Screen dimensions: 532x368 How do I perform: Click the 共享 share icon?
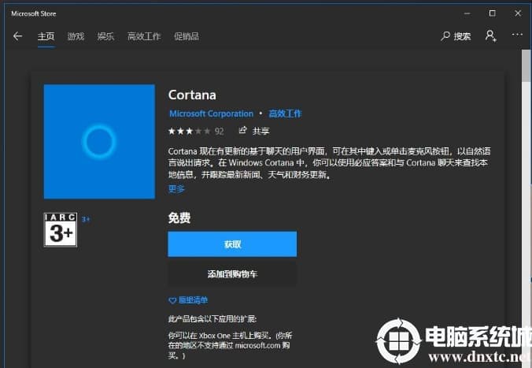[254, 131]
